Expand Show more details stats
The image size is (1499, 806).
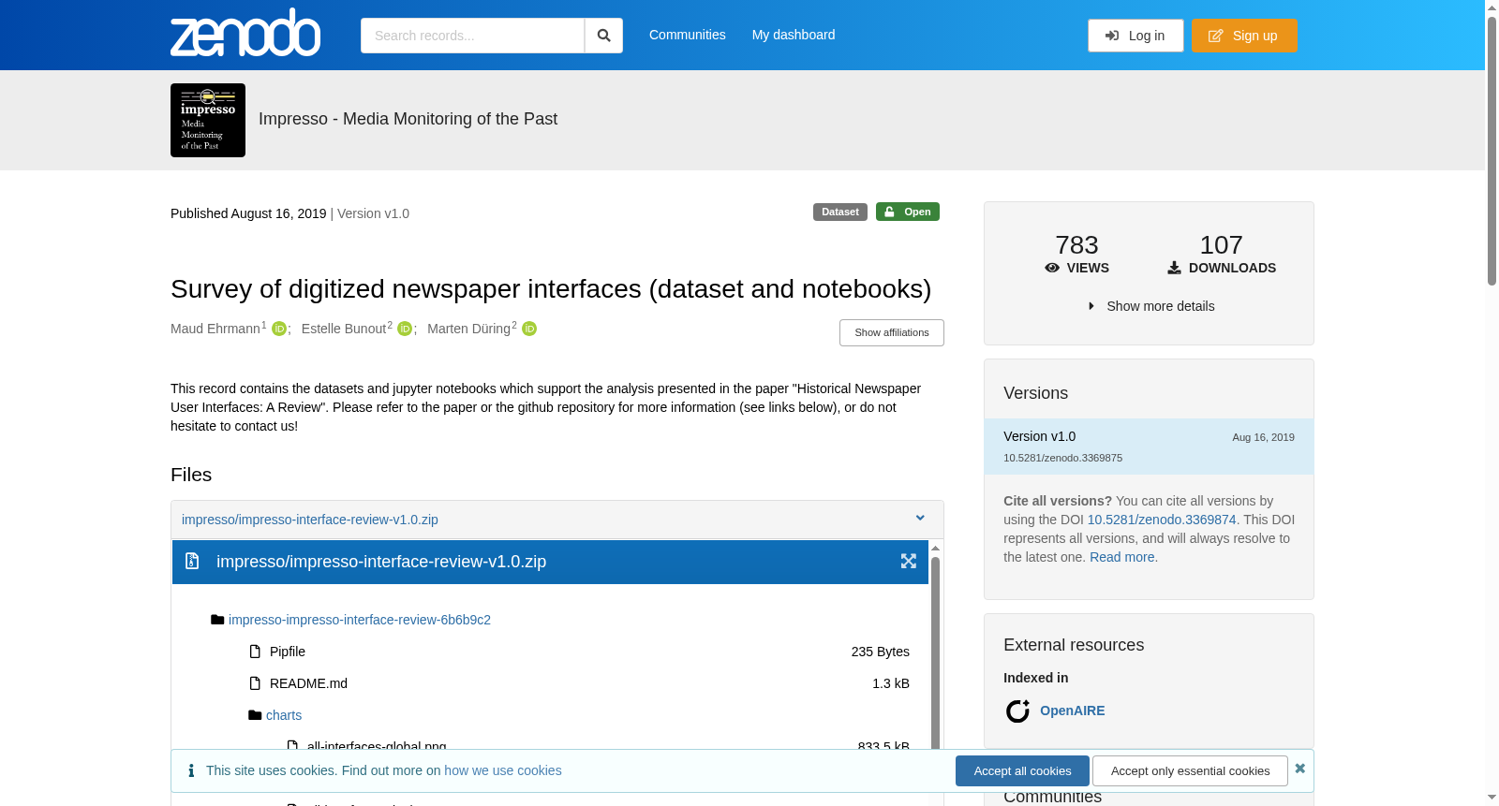click(1150, 306)
